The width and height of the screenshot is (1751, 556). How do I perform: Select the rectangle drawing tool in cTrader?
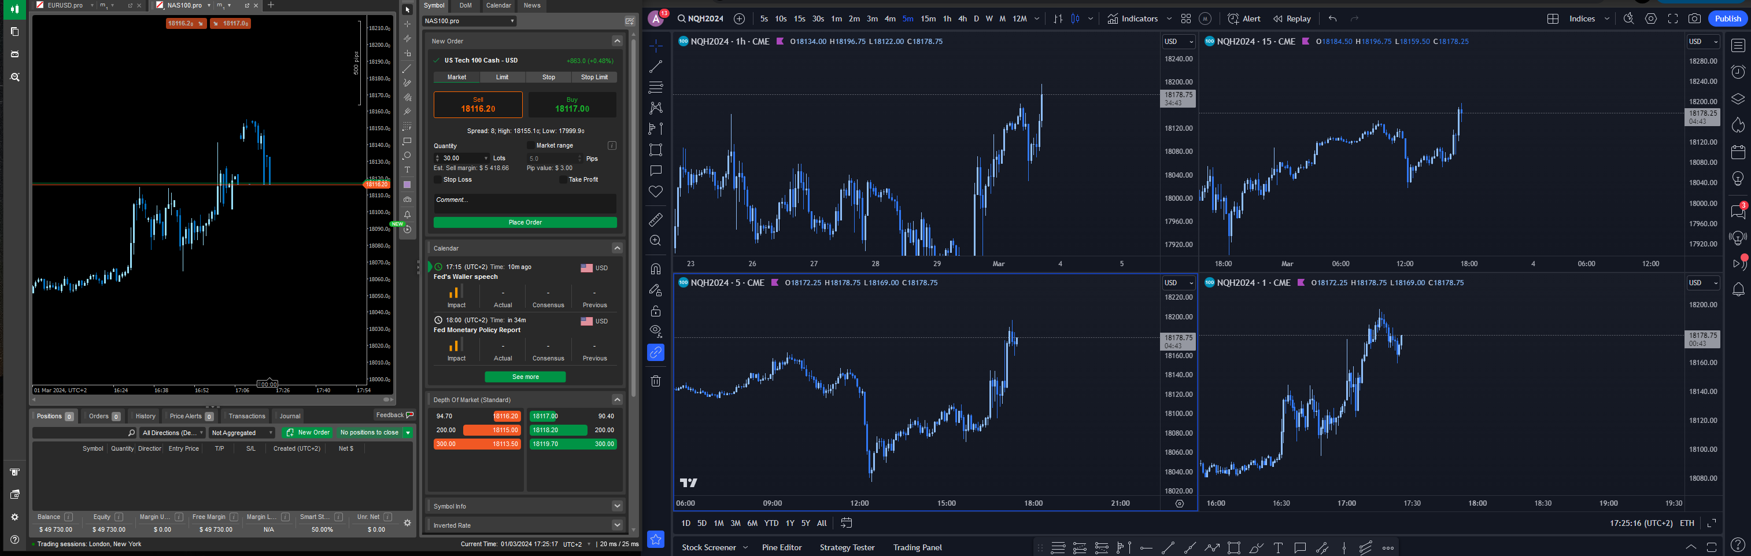click(x=407, y=141)
